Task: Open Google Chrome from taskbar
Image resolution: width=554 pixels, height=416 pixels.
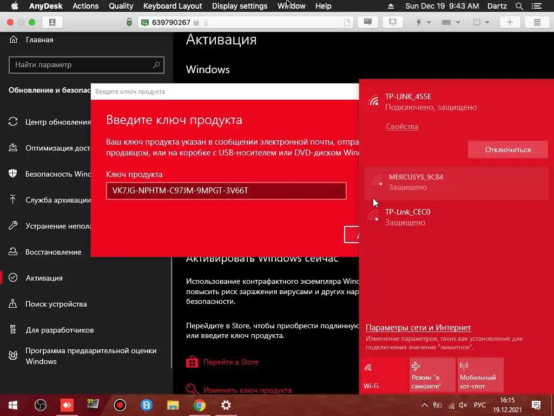Action: [x=199, y=405]
